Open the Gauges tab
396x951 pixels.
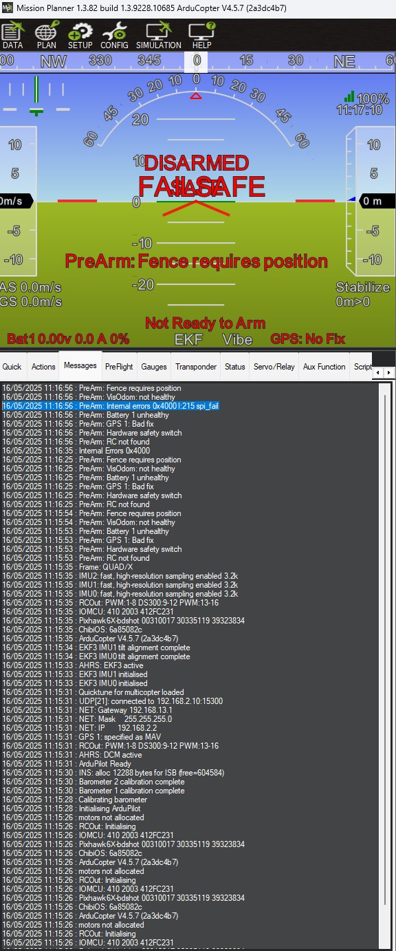tap(154, 367)
